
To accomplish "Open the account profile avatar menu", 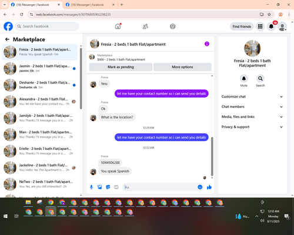I will 282,26.
